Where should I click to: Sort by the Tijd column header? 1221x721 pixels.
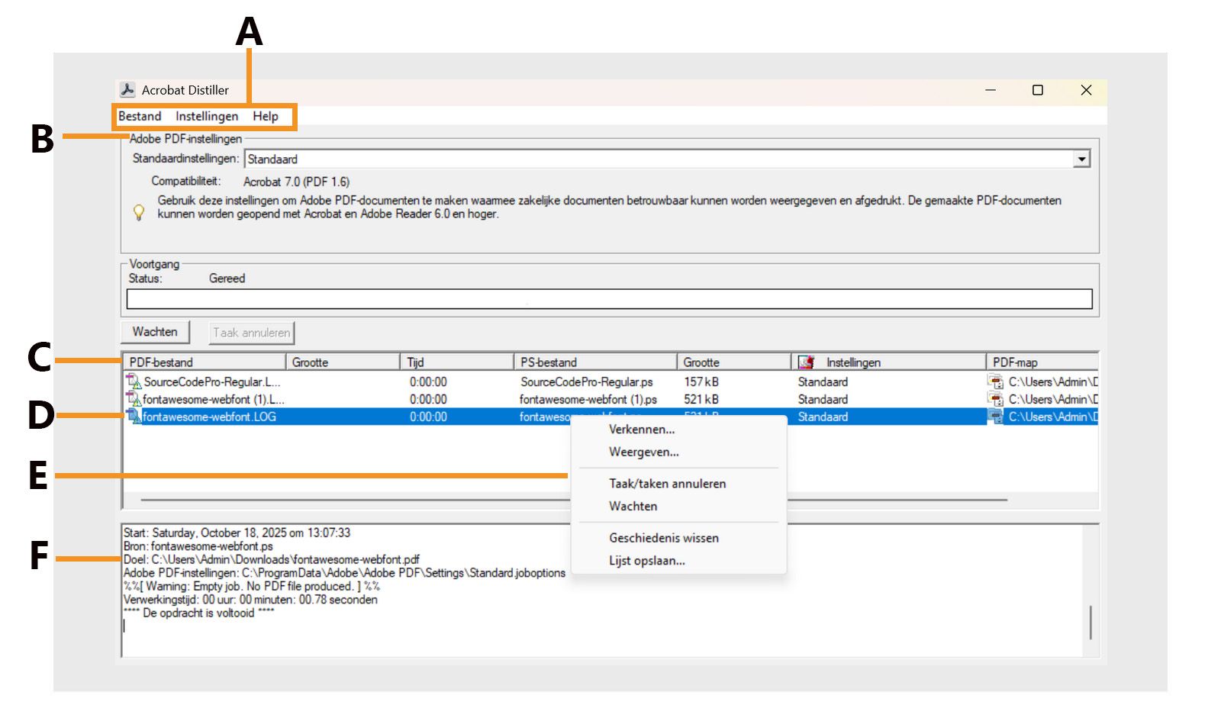tap(456, 362)
